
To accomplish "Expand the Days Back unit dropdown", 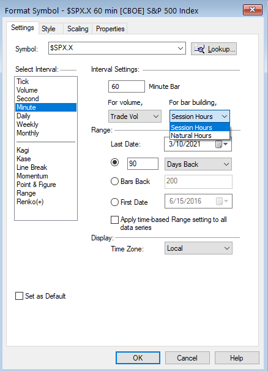I will [198, 164].
